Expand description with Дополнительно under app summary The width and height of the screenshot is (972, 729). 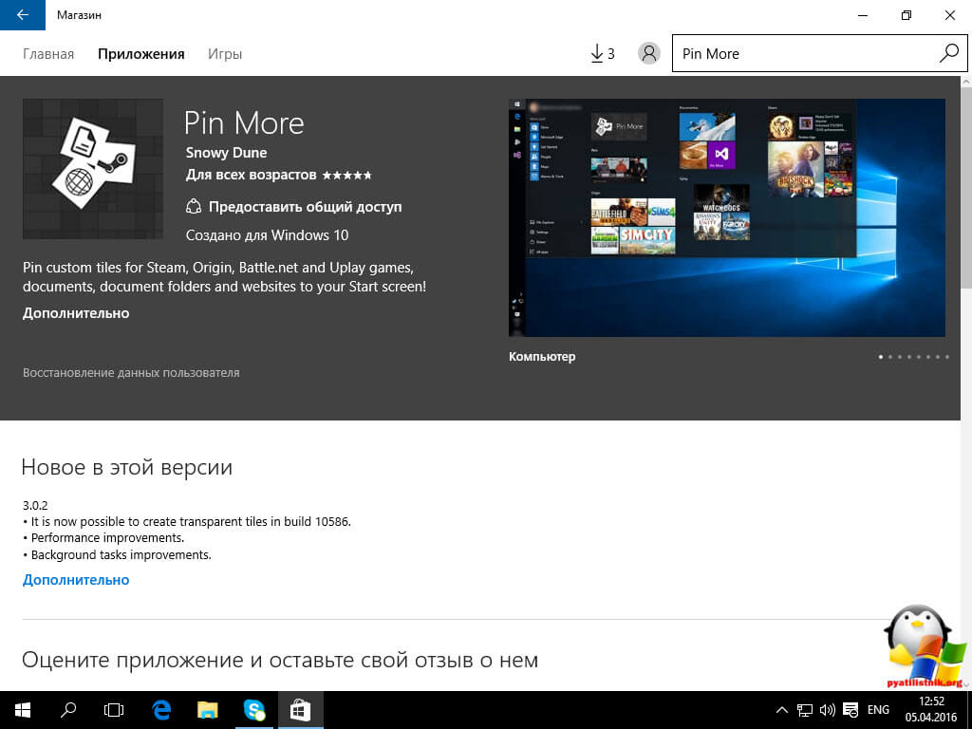tap(76, 312)
